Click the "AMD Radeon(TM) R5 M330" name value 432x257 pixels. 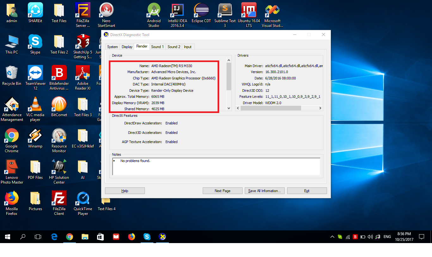(172, 66)
